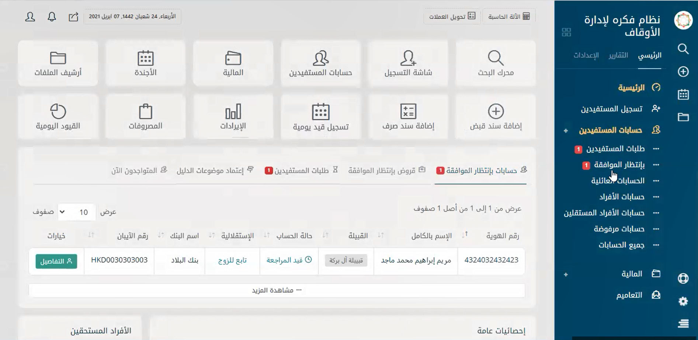Open the registration screen tile (شاشة التسجيل)
This screenshot has width=698, height=340.
[408, 63]
